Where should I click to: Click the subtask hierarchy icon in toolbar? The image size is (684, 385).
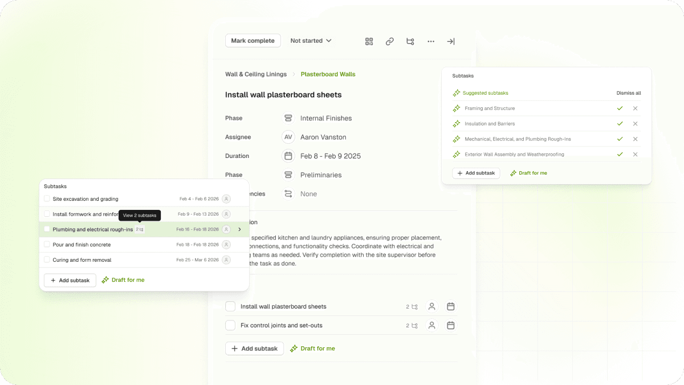coord(410,41)
